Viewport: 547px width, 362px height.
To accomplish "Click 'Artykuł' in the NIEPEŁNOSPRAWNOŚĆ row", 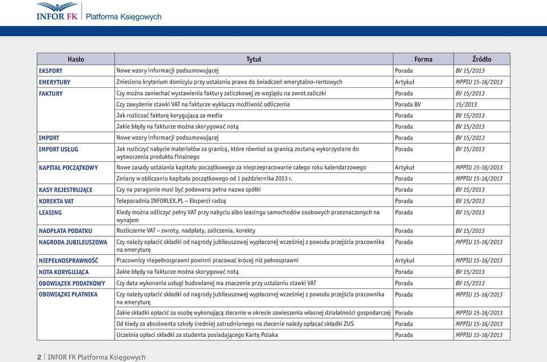I will pos(405,261).
